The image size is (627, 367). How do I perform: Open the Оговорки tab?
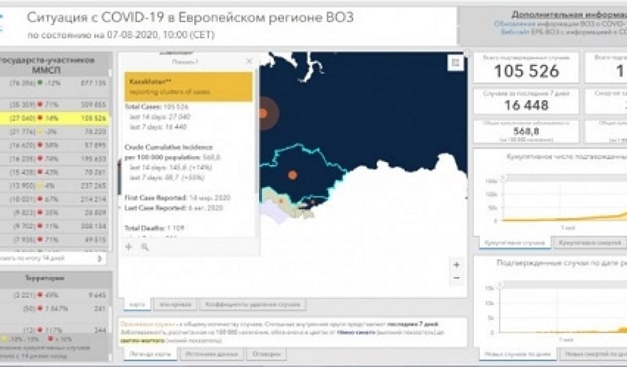tap(267, 354)
